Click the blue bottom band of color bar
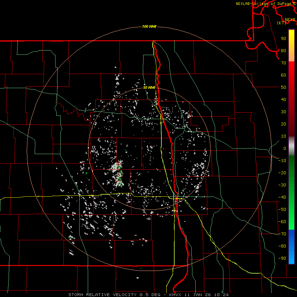The width and height of the screenshot is (297, 297). (291, 247)
